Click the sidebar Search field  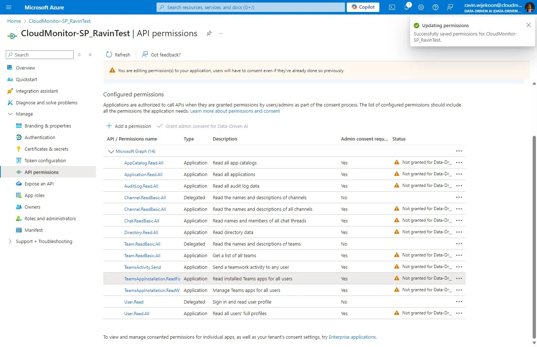(x=40, y=55)
